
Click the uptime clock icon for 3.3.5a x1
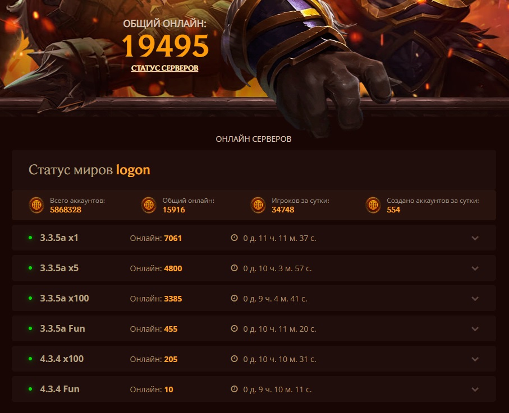point(234,238)
